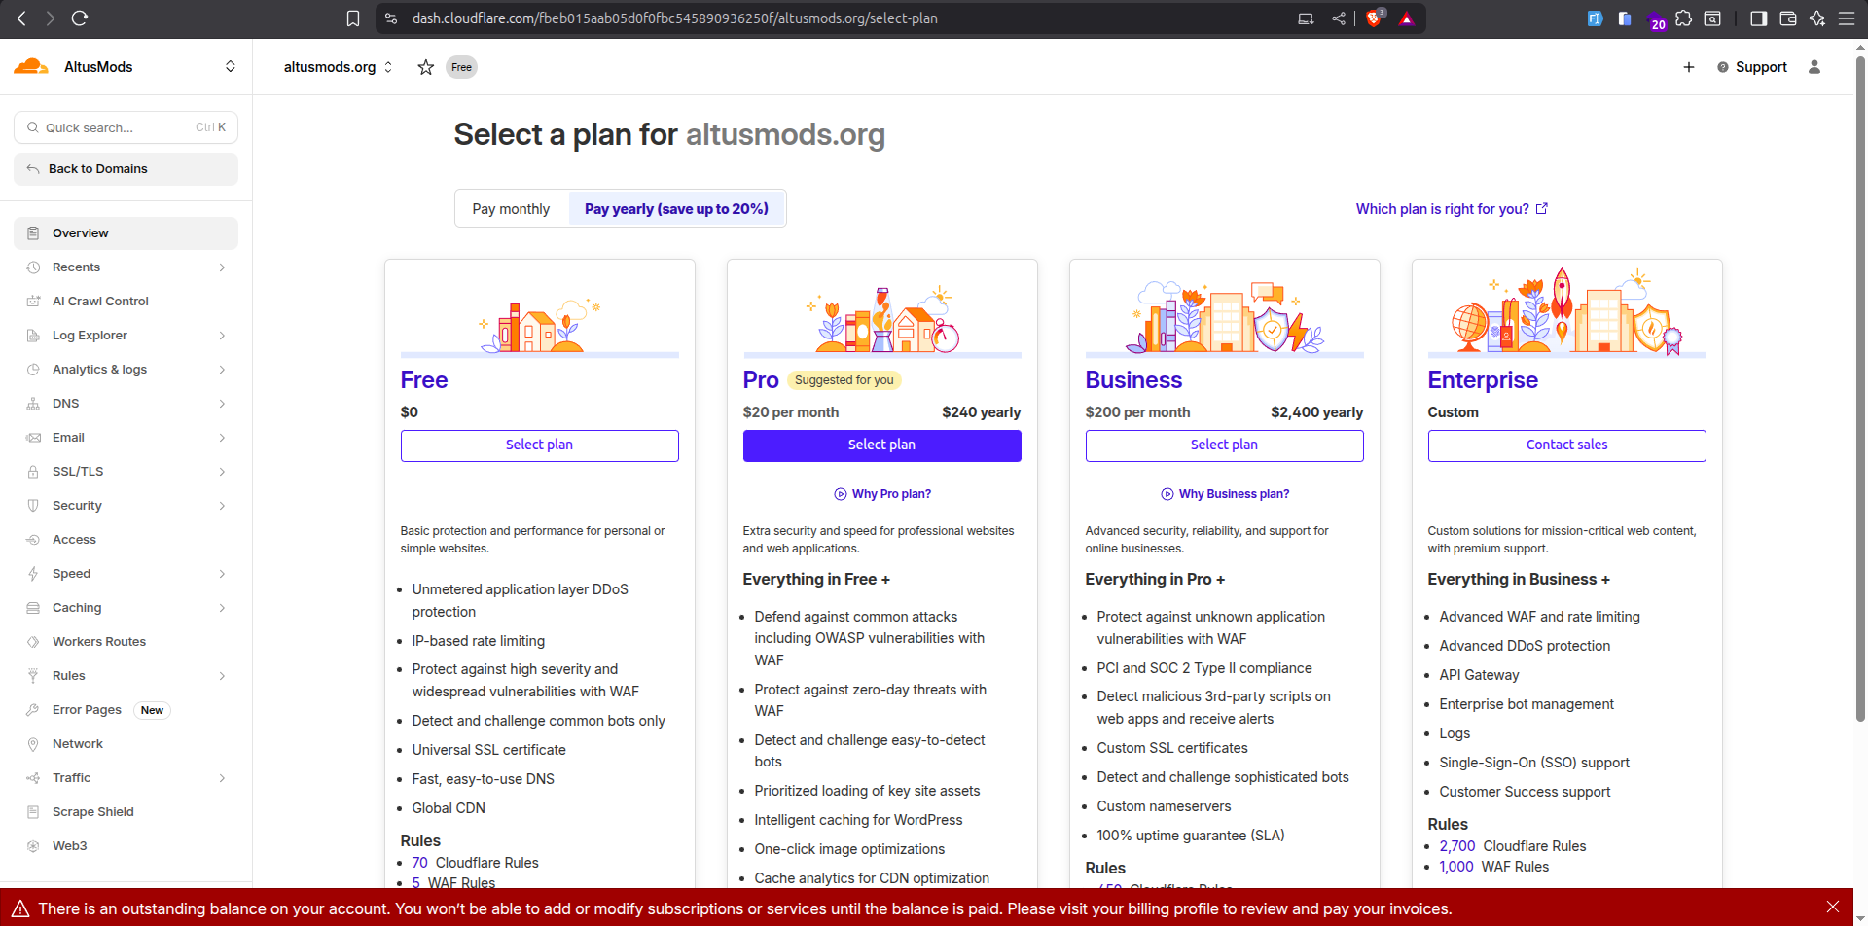Screen dimensions: 1868x926
Task: Click the Quick search field
Action: (126, 127)
